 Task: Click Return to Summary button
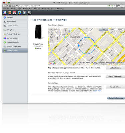(x=116, y=98)
